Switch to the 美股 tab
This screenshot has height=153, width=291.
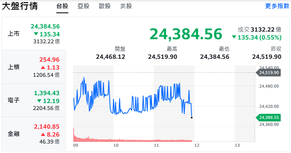[126, 6]
